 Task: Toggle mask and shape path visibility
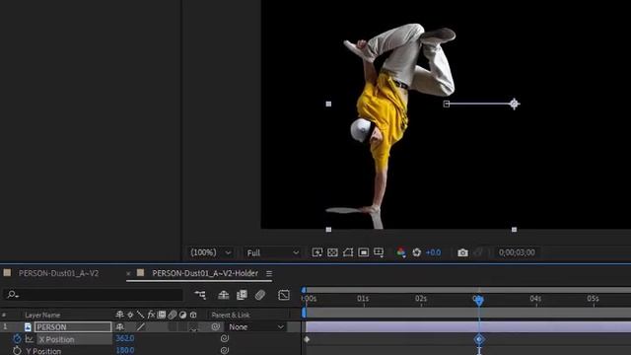(x=348, y=252)
